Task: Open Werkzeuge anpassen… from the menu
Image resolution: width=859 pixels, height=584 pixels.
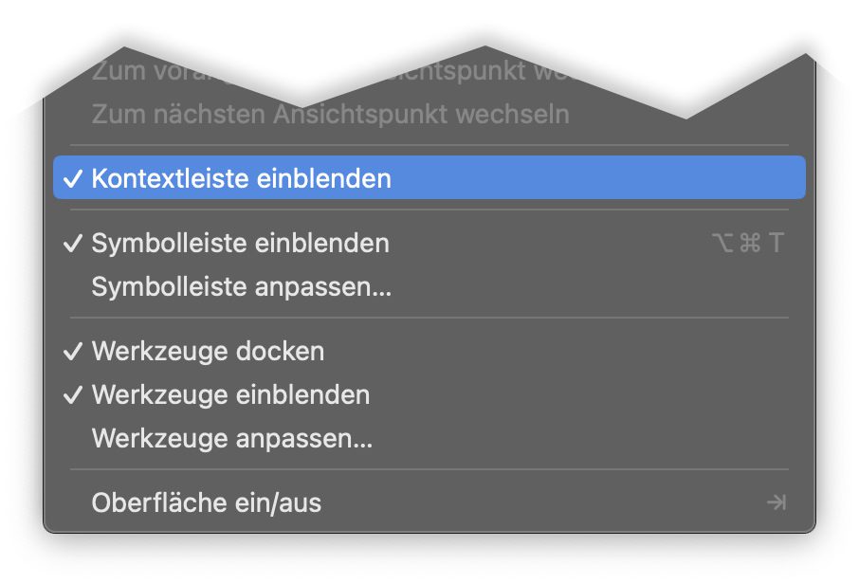Action: pyautogui.click(x=231, y=439)
